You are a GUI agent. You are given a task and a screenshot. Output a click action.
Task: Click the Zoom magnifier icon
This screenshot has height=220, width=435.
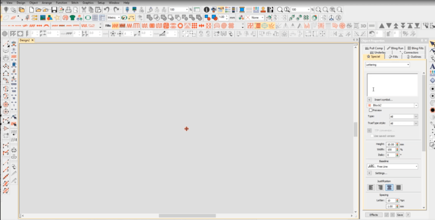pyautogui.click(x=280, y=9)
